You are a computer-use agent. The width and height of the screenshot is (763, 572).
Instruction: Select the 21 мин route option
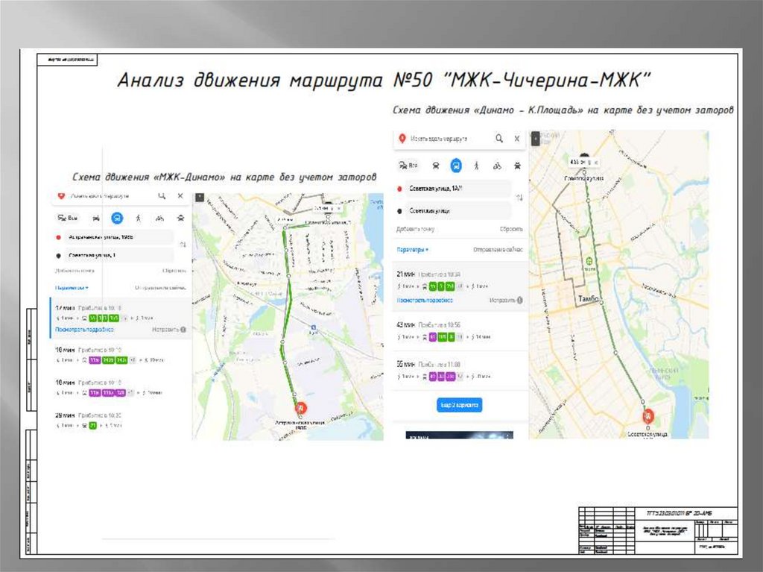[x=459, y=286]
